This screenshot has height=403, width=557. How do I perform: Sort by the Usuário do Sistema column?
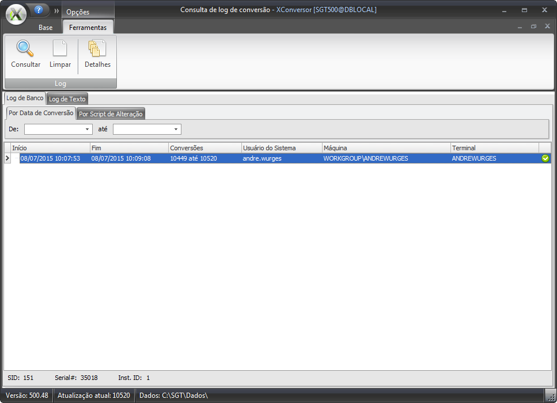coord(281,148)
